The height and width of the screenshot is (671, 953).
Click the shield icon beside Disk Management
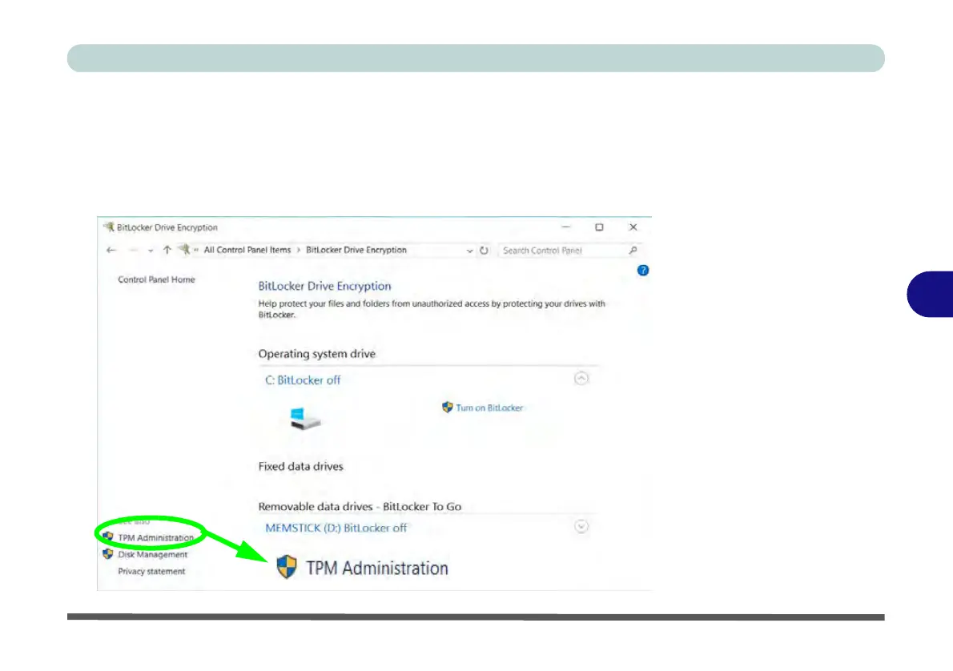tap(108, 554)
